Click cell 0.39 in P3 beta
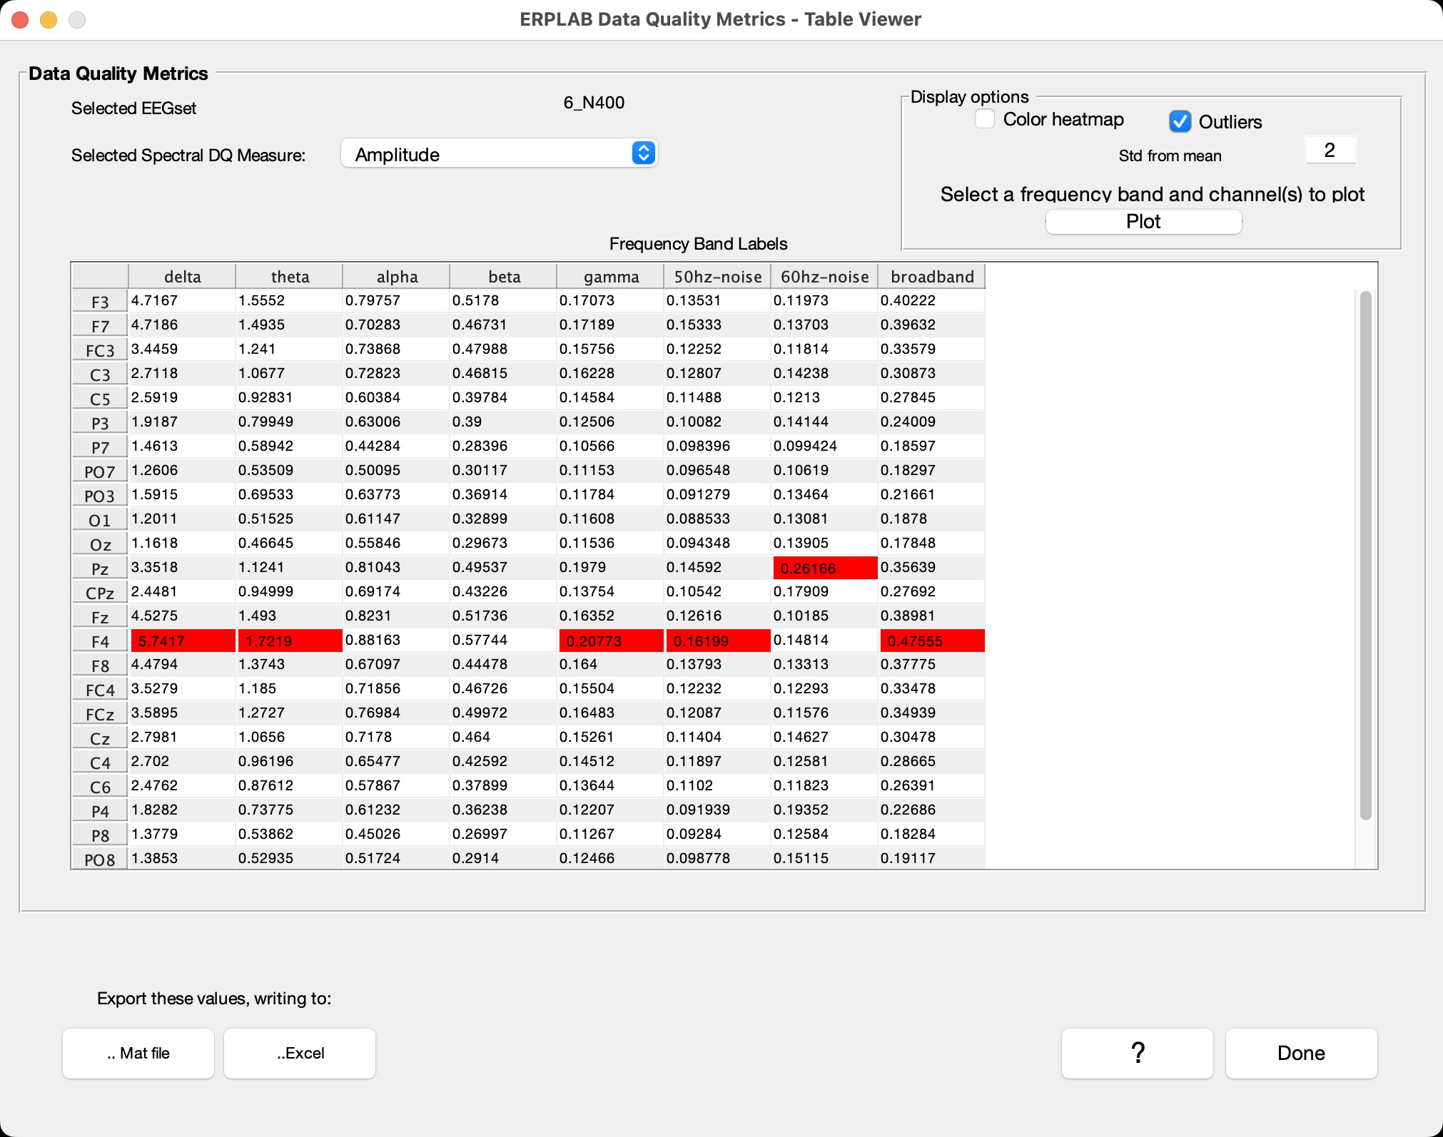 tap(503, 422)
